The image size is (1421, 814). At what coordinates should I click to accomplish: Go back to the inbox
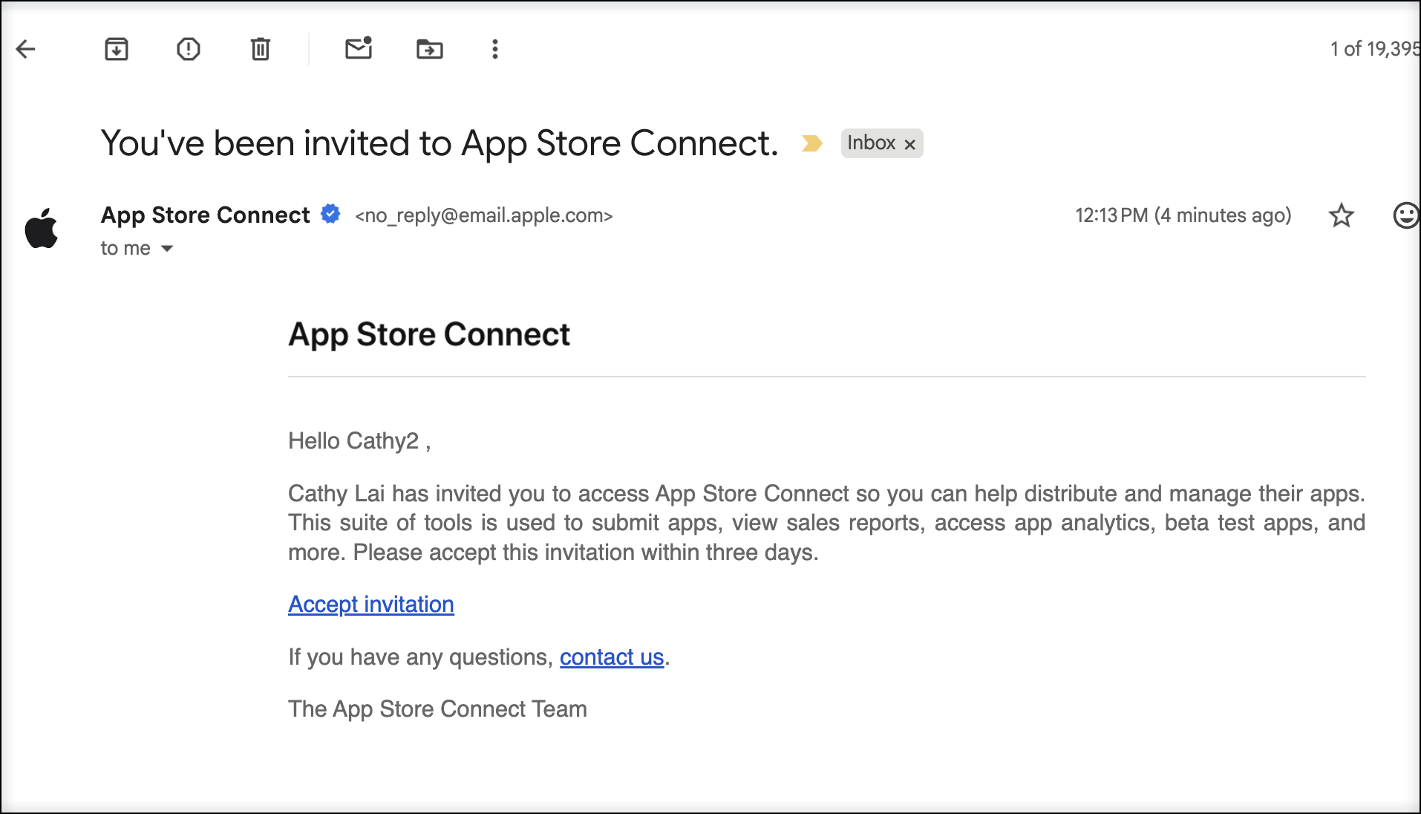tap(27, 49)
